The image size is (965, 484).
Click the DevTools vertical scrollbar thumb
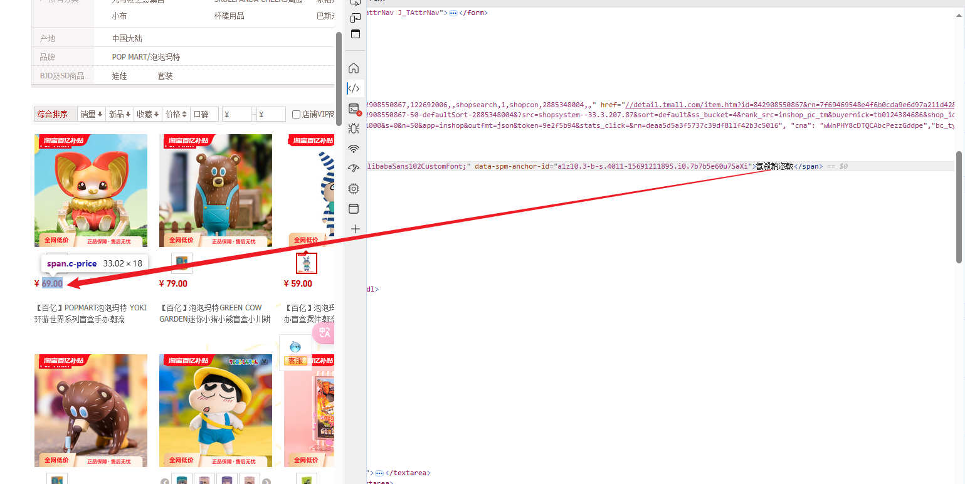click(959, 207)
